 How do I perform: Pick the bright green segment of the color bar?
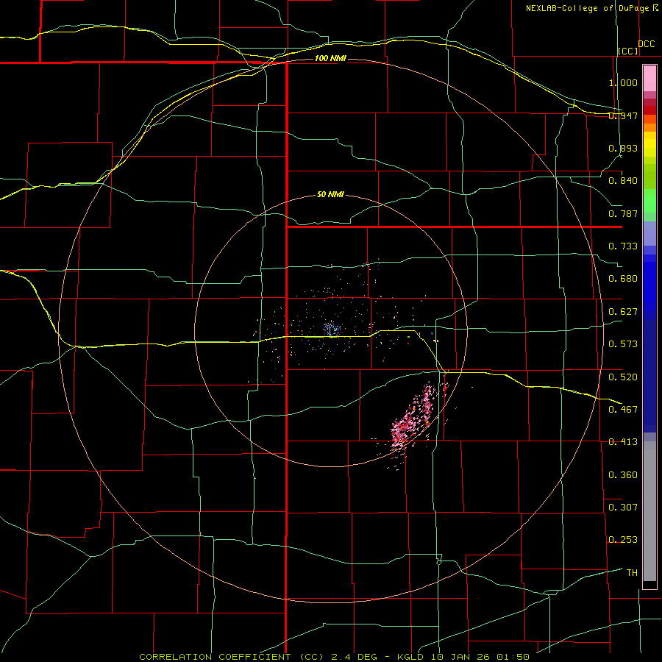[x=649, y=201]
